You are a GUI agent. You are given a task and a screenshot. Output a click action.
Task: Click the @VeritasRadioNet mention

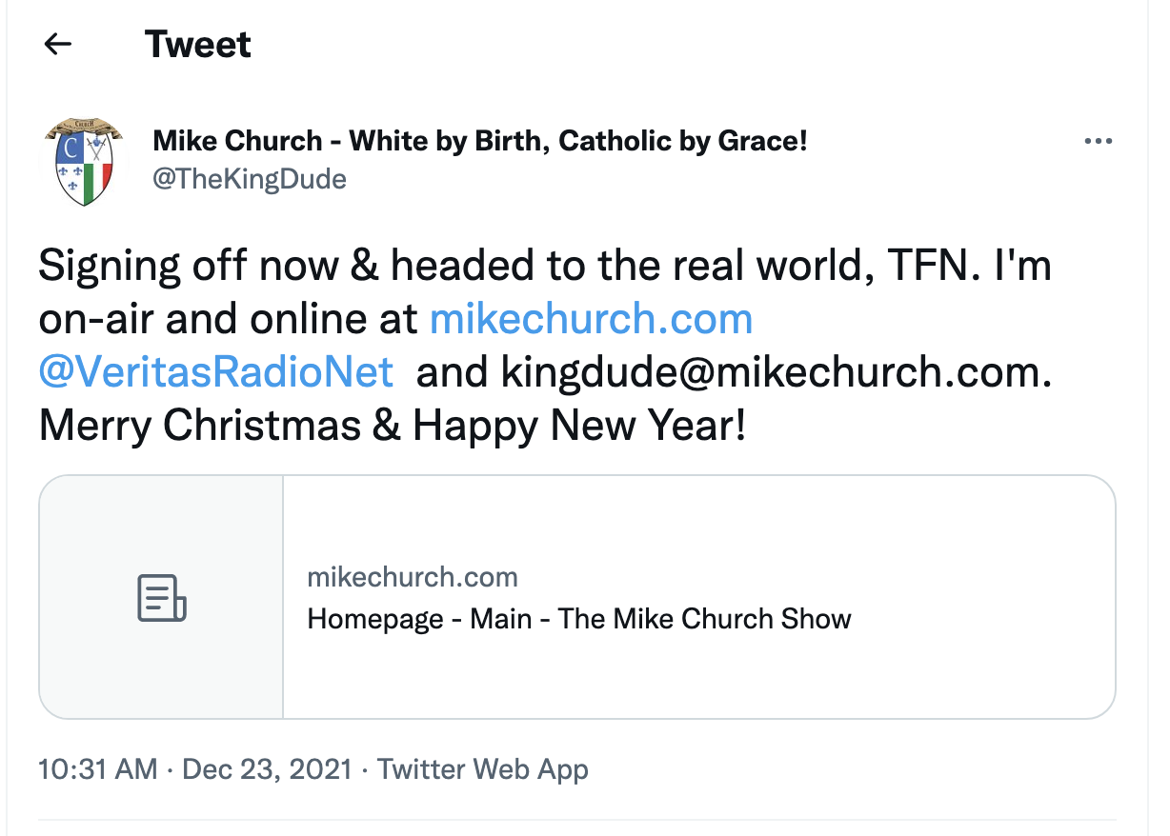216,372
